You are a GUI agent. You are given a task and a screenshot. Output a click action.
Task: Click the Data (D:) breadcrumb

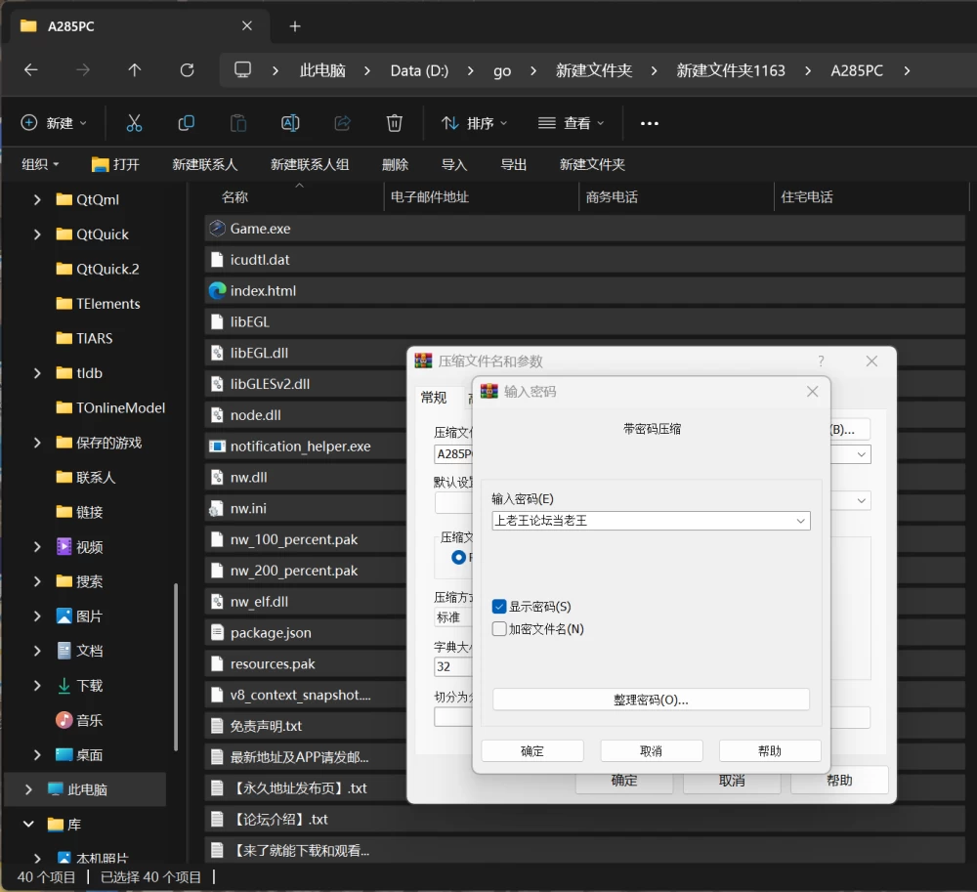pyautogui.click(x=419, y=70)
